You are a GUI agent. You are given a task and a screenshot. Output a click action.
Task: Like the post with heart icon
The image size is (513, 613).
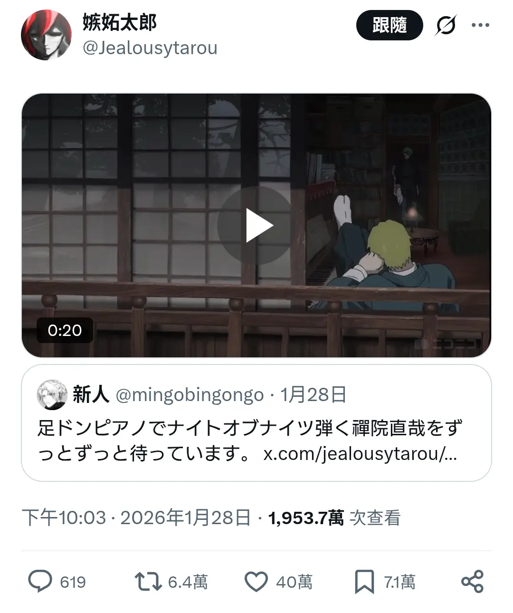tap(256, 582)
